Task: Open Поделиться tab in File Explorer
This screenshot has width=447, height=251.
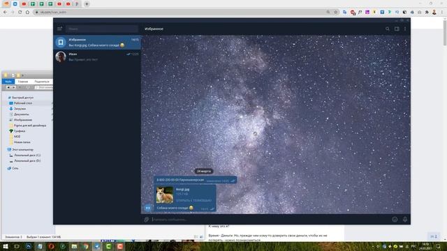Action: [42, 82]
